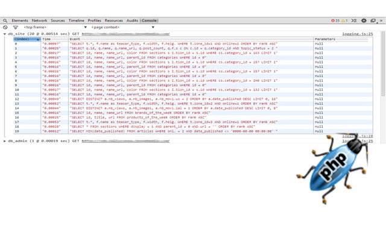Click the row 14 query ending LIMIT 0, 8

(174, 108)
